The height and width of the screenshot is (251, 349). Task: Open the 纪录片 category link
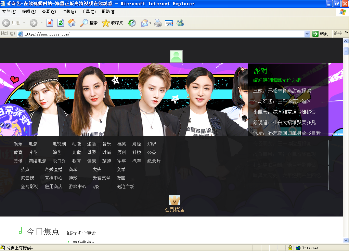(154, 161)
